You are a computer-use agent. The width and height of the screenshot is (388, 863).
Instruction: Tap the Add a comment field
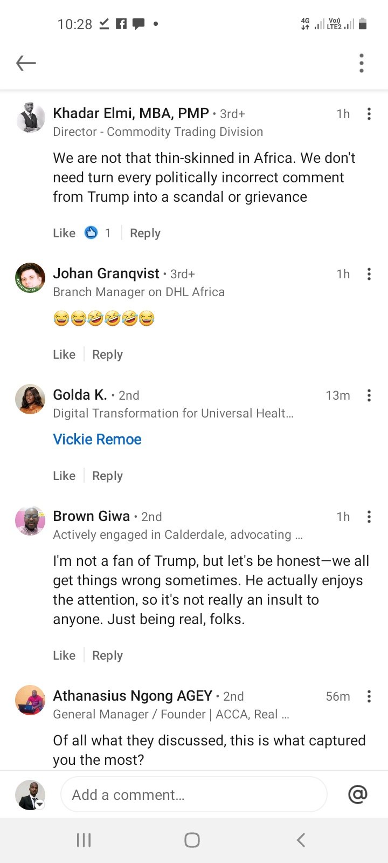pyautogui.click(x=194, y=794)
